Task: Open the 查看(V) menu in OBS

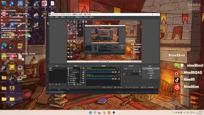Action: coord(63,17)
